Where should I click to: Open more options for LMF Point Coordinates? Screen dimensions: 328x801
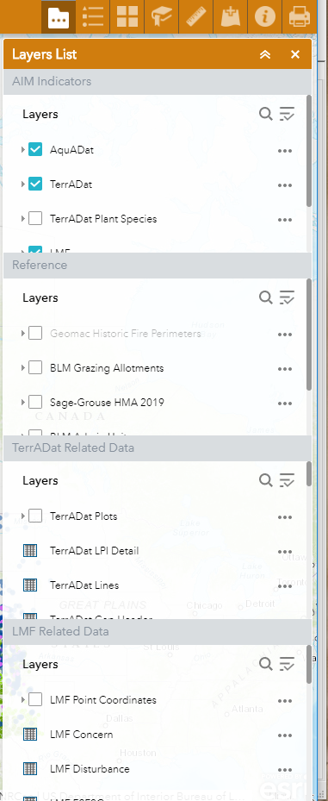point(285,701)
